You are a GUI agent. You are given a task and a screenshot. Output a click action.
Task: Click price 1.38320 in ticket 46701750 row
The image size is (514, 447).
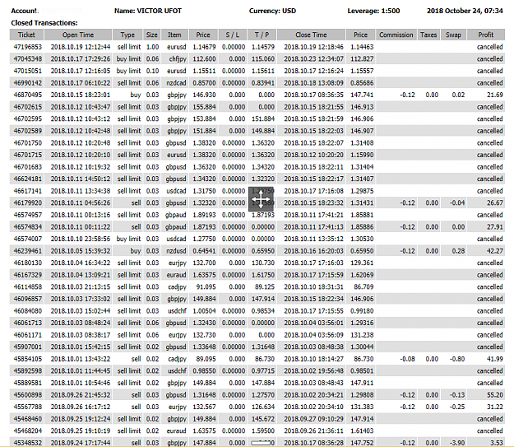[204, 143]
